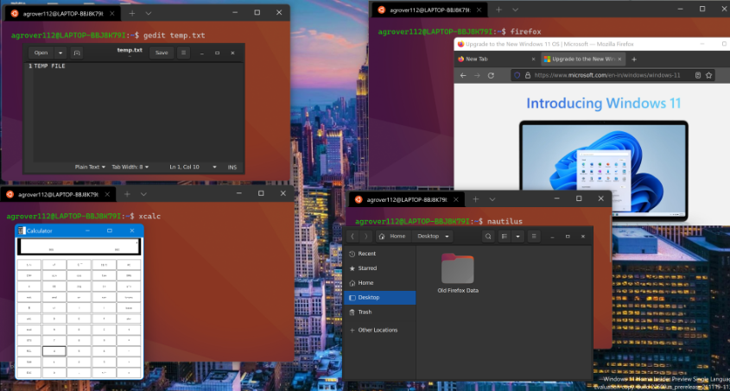
Task: Save temp.txt in gedit
Action: (x=162, y=53)
